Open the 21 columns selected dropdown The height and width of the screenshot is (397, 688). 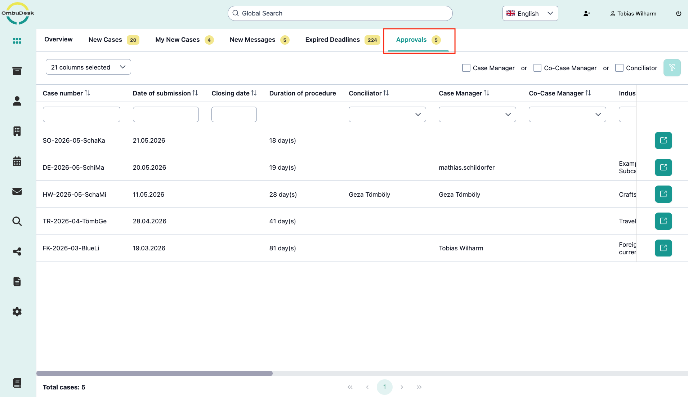coord(88,67)
